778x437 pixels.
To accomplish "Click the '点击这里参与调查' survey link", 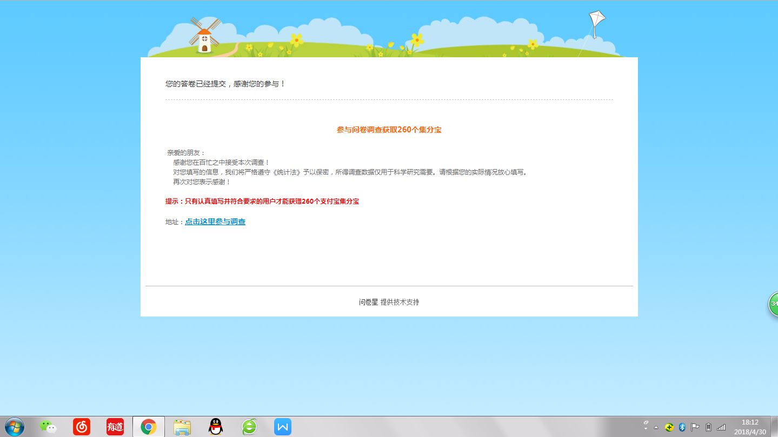I will click(x=215, y=222).
